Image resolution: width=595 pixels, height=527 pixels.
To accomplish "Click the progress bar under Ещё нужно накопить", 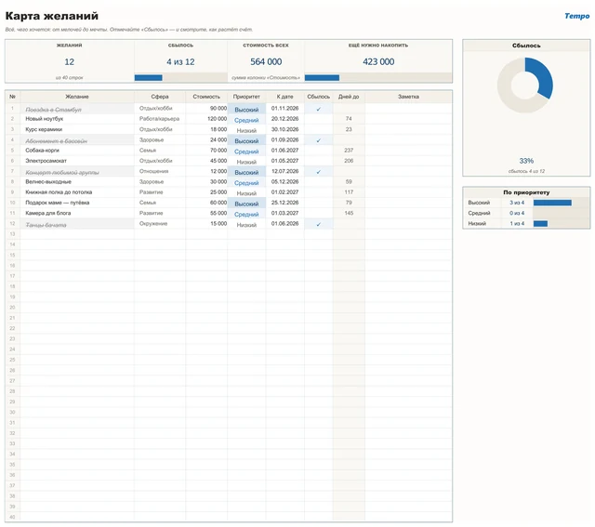I will tap(378, 77).
